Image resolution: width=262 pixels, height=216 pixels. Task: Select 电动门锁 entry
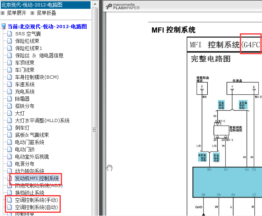point(25,149)
